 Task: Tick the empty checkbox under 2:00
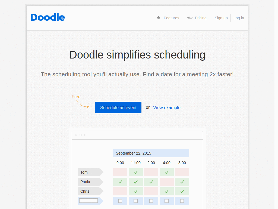(x=151, y=201)
